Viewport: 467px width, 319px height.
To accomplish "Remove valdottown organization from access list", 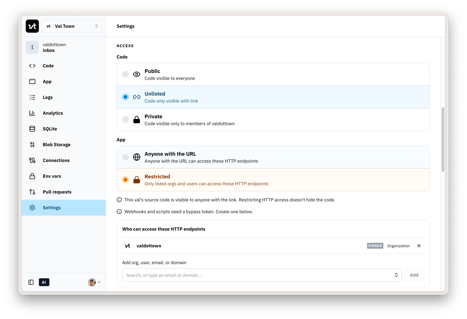I will tap(419, 246).
